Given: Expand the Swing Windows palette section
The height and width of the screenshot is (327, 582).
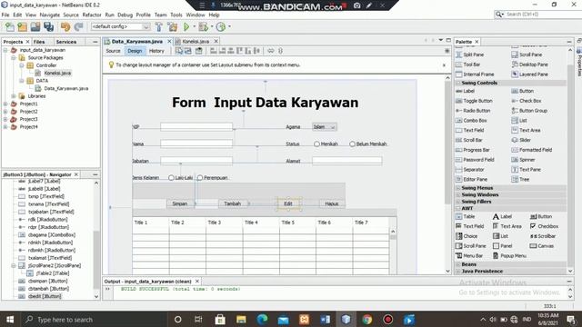Looking at the screenshot, I should 458,194.
